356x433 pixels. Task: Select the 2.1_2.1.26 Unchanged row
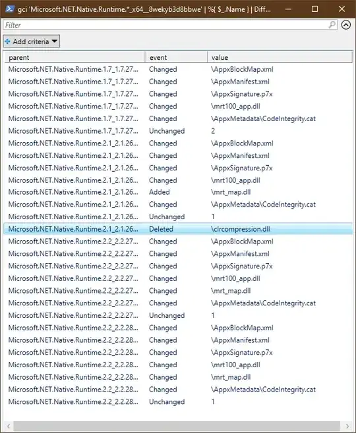point(178,216)
